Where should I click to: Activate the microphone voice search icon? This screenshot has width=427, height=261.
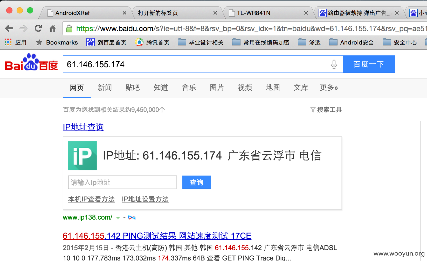[334, 64]
